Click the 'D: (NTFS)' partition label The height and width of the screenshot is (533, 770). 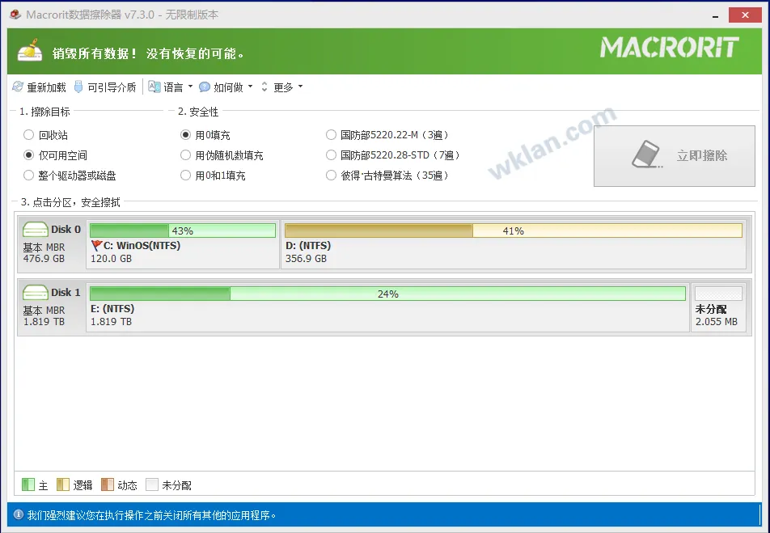(308, 245)
